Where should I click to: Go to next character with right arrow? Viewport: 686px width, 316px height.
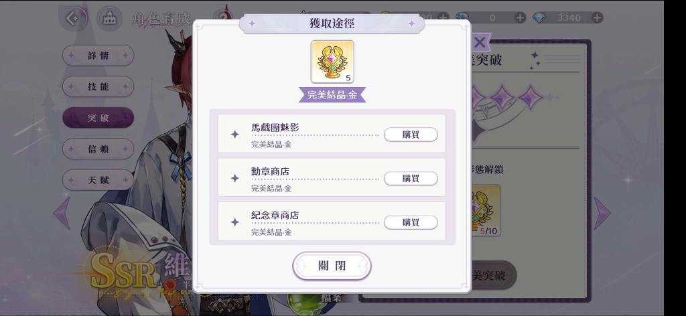pyautogui.click(x=602, y=214)
